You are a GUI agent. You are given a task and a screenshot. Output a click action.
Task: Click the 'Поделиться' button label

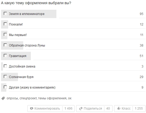(x=93, y=109)
